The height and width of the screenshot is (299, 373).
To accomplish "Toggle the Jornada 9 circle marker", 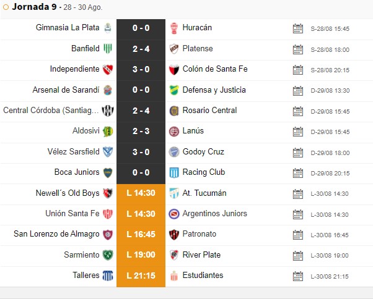I will pyautogui.click(x=6, y=7).
